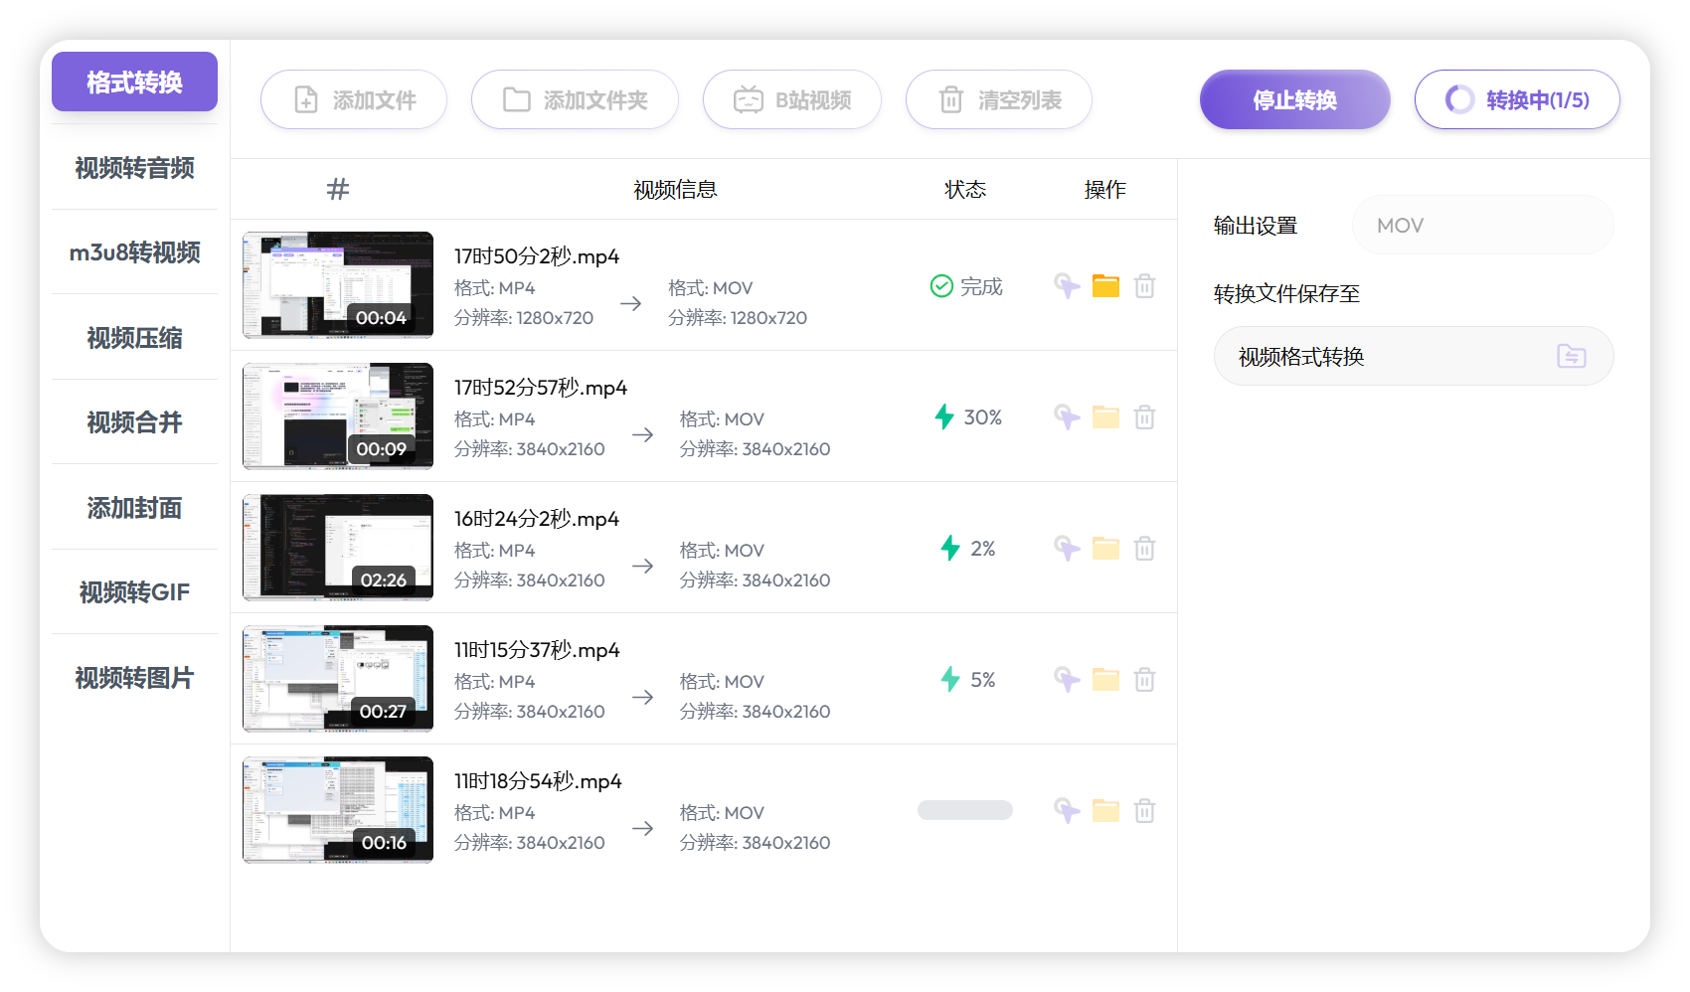Remove 16时24分2秒.mp4 with its trash icon

pos(1144,548)
